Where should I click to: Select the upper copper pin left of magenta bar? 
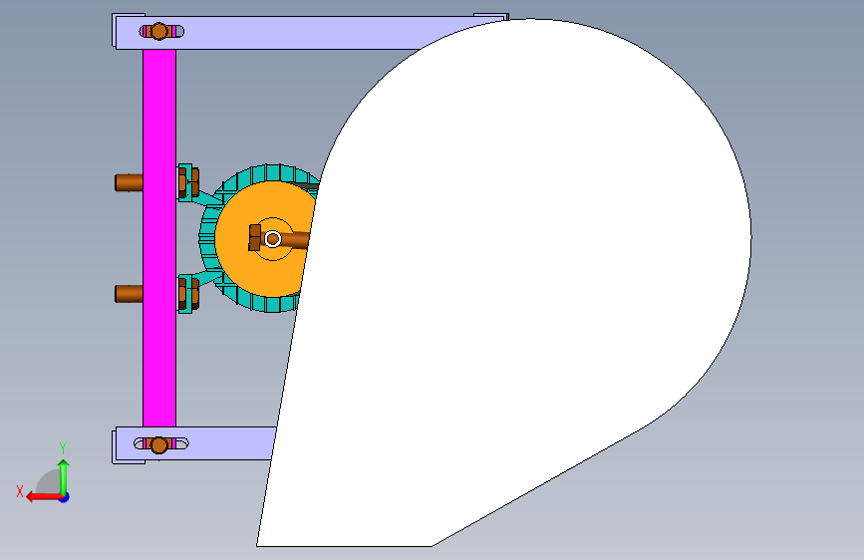(129, 182)
